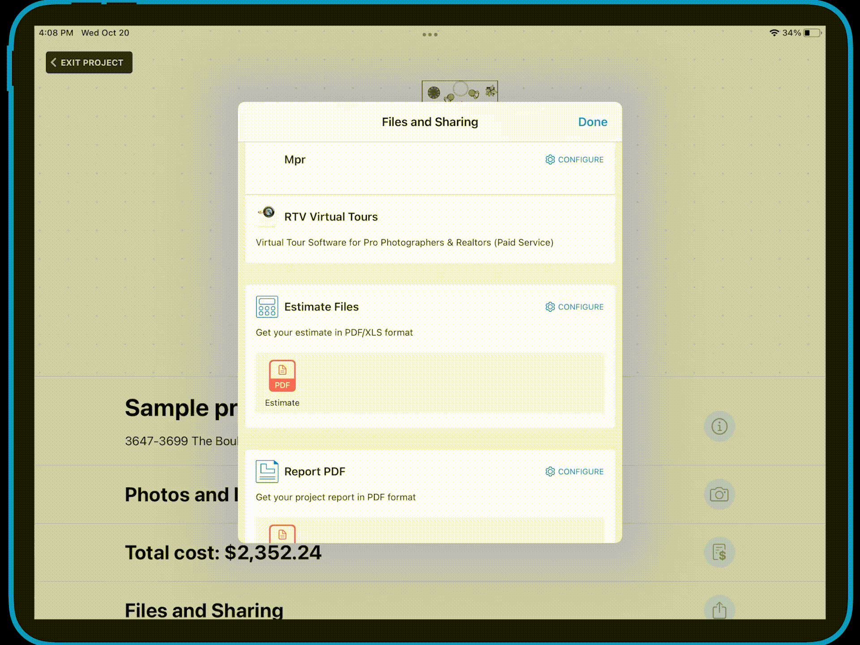The height and width of the screenshot is (645, 860).
Task: Click the Report PDF document icon
Action: [x=267, y=472]
